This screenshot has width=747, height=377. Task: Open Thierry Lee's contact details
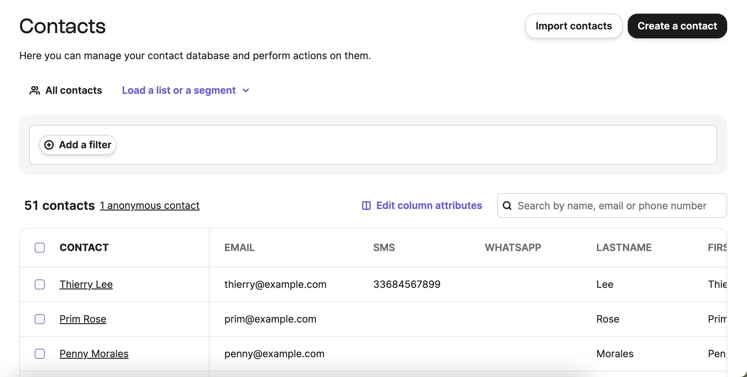click(x=86, y=284)
